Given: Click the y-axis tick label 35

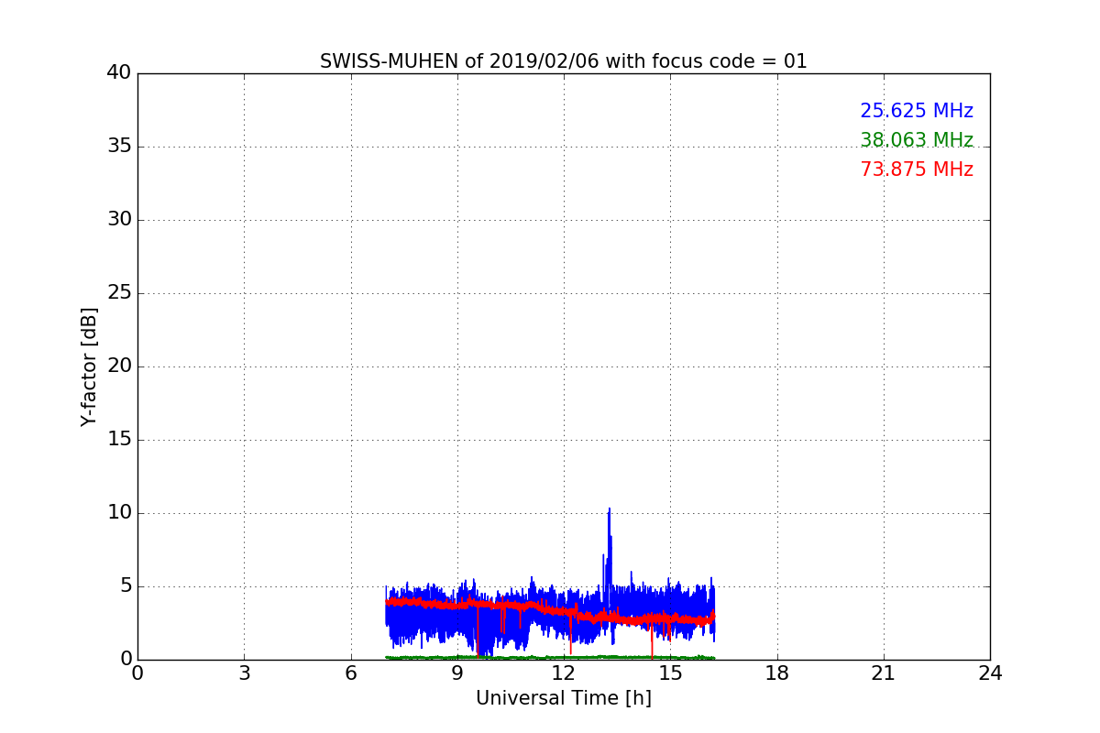Looking at the screenshot, I should pyautogui.click(x=119, y=147).
